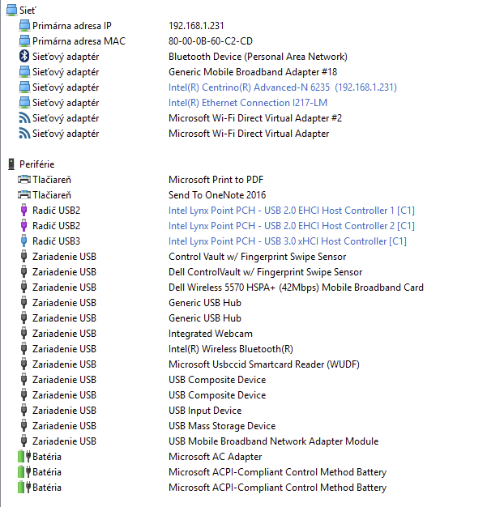The height and width of the screenshot is (507, 504).
Task: Click the USB icon for USB Mass Storage Device
Action: coord(24,426)
